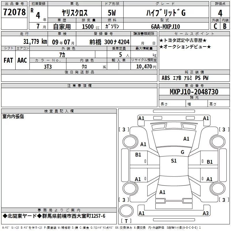Screen dimensions: 231x231
Task: Click the interior grade B
Action: click(225, 26)
